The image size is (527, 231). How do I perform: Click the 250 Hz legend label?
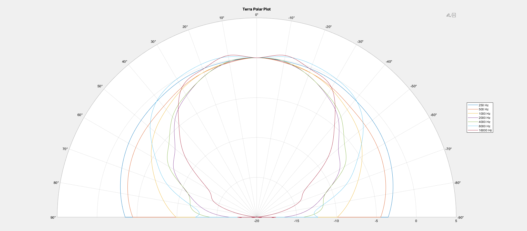click(x=483, y=105)
